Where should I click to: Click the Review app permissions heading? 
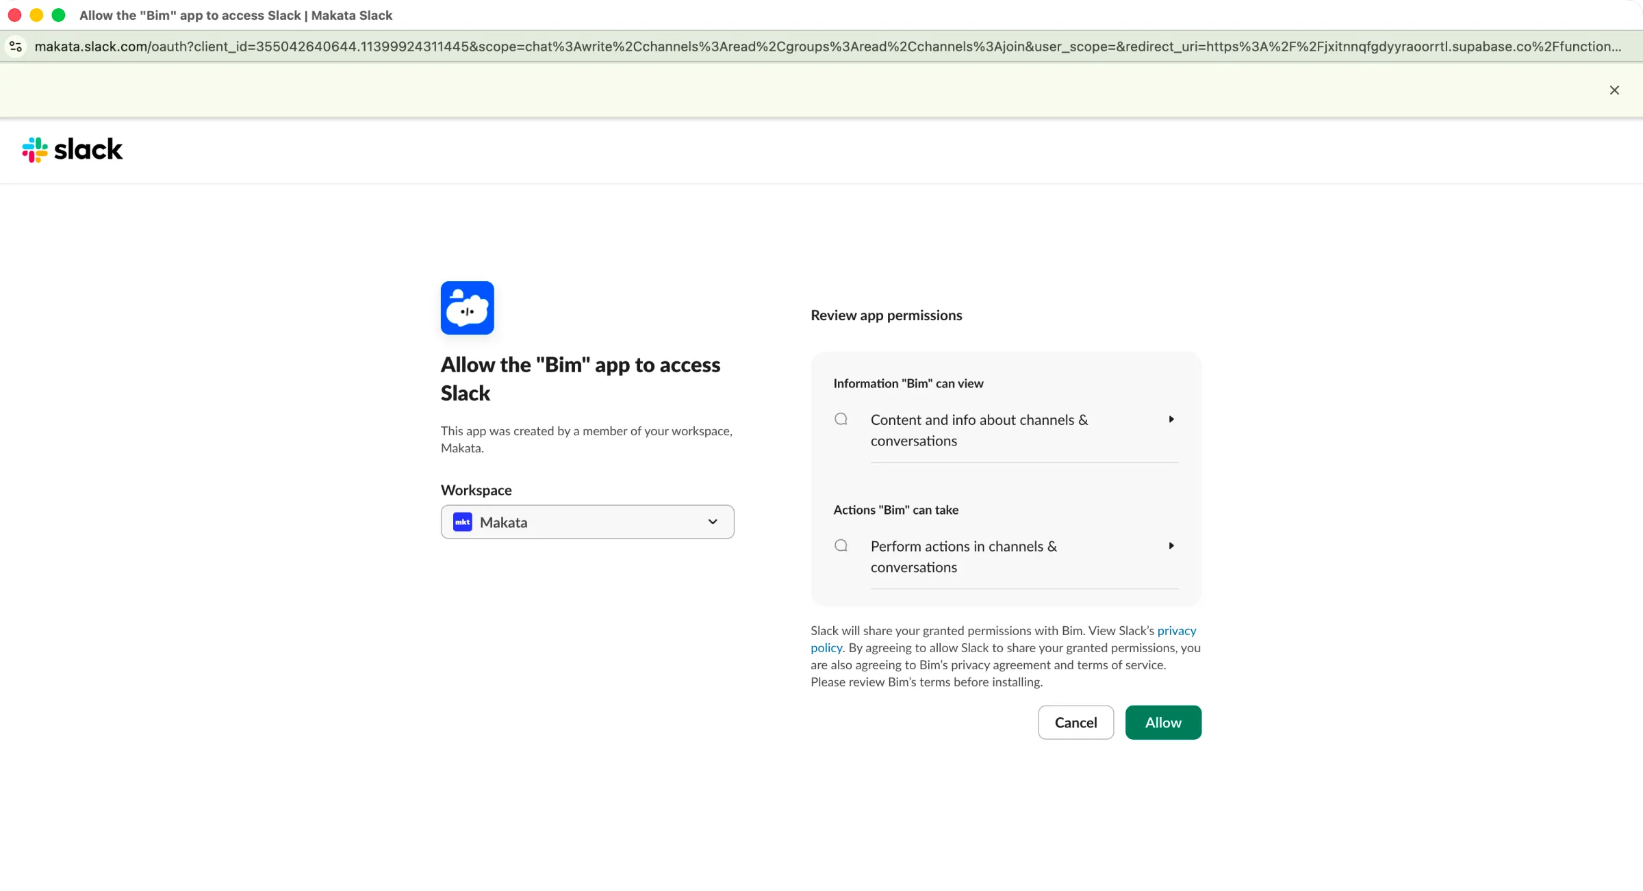point(886,315)
